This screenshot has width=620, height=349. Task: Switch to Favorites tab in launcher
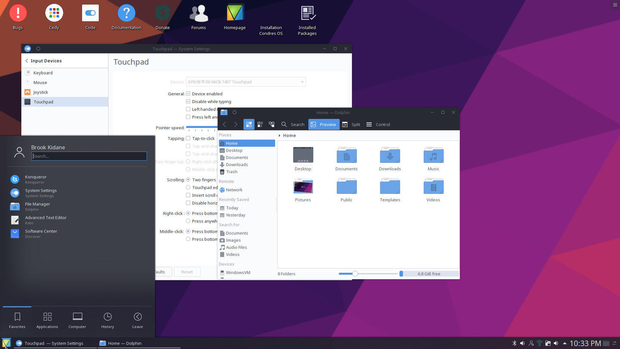[x=17, y=320]
